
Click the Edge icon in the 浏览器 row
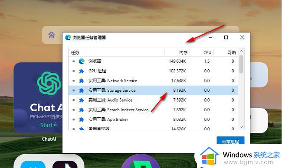tap(82, 61)
